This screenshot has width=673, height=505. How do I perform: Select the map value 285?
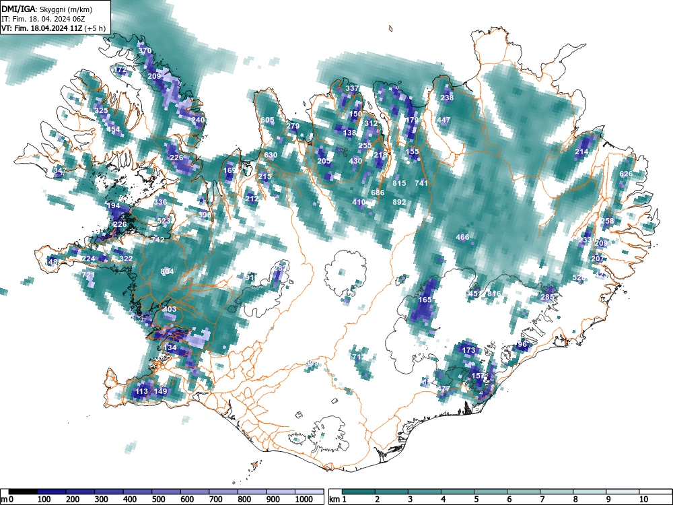(547, 297)
